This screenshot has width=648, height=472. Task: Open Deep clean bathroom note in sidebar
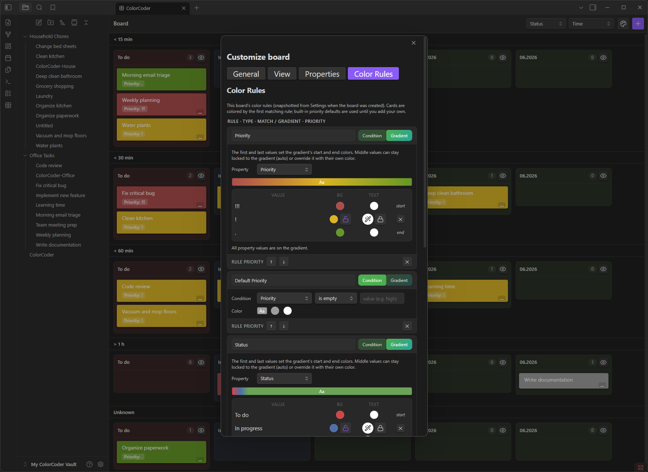point(59,76)
